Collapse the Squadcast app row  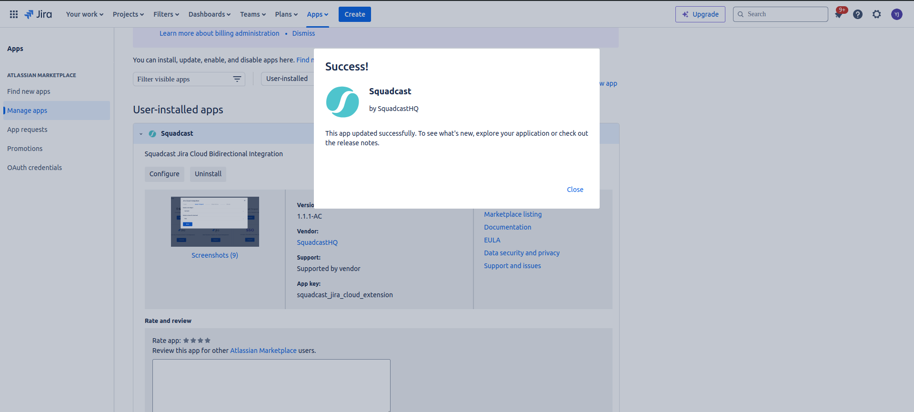(141, 134)
